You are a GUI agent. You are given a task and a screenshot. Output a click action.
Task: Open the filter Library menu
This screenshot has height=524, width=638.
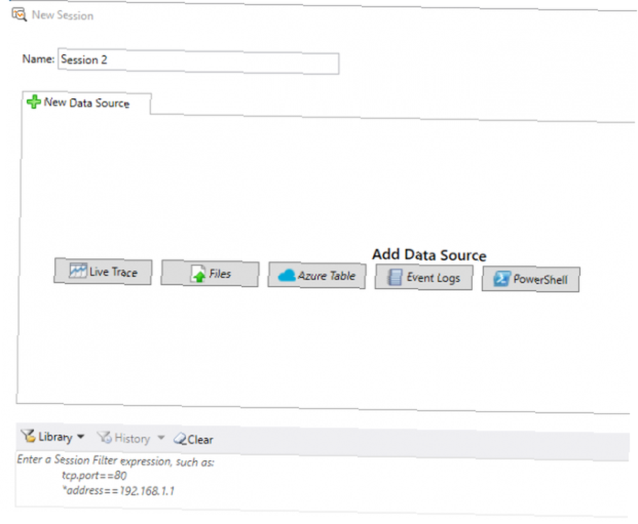52,437
